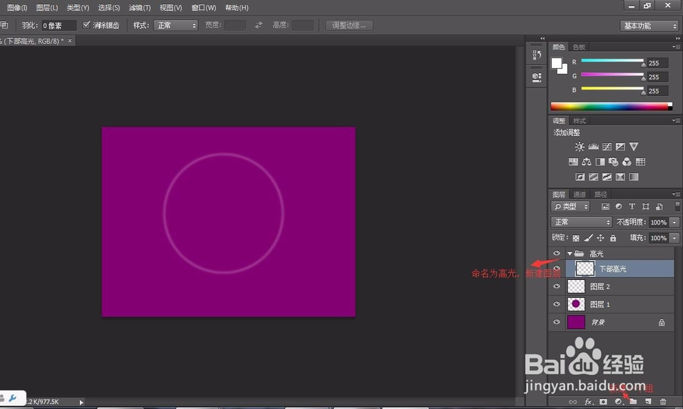Open the History panel icon
Image resolution: width=683 pixels, height=409 pixels.
[x=537, y=55]
